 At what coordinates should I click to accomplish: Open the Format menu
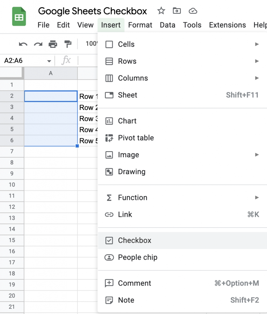coord(140,25)
